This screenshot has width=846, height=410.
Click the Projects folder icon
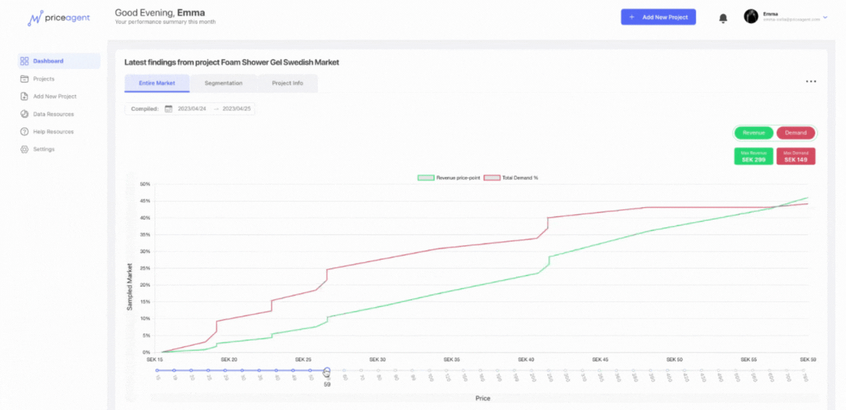tap(24, 79)
